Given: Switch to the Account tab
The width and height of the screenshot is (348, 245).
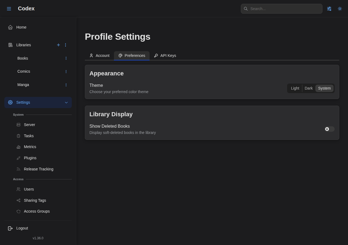Looking at the screenshot, I should pyautogui.click(x=99, y=56).
